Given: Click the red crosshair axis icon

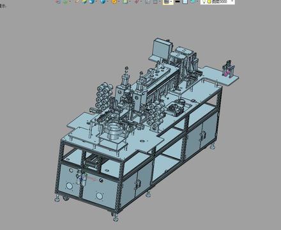Looking at the screenshot, I should point(136,2).
